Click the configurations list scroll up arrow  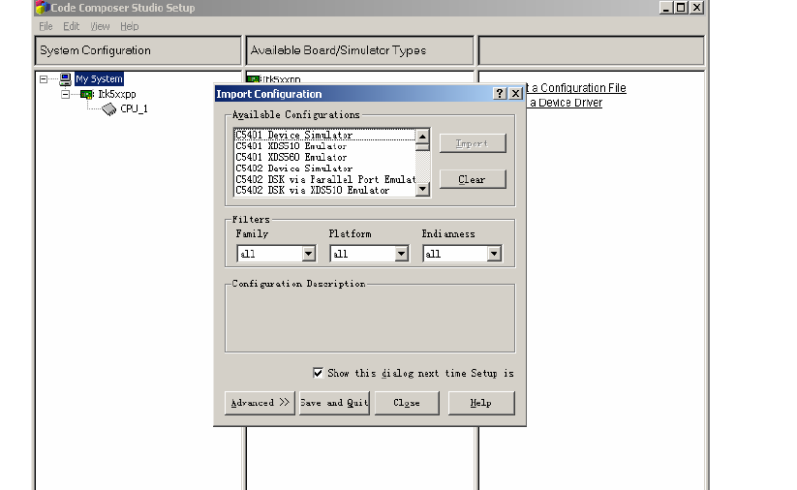(422, 136)
